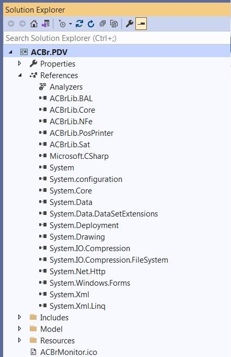Toggle the Show All Files icon
The height and width of the screenshot is (357, 231).
tap(114, 24)
